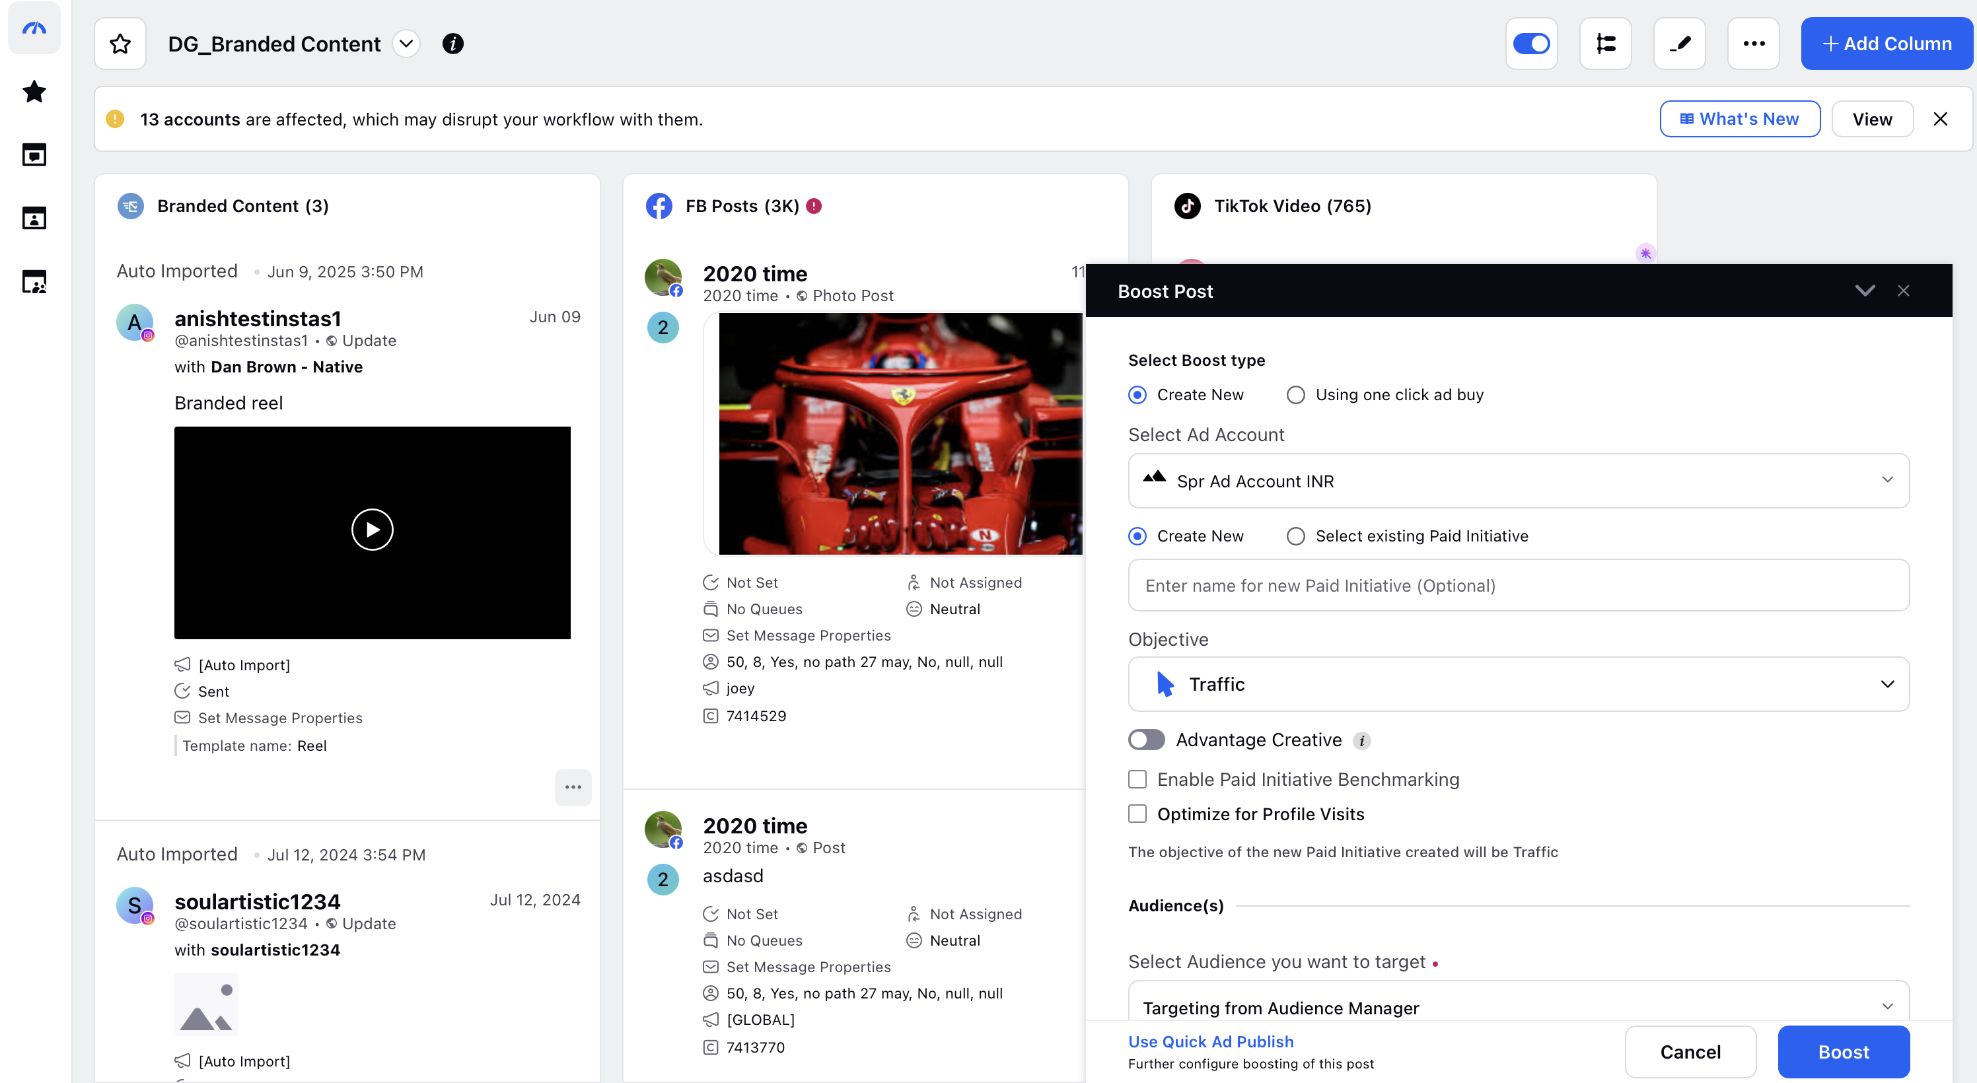Viewport: 1977px width, 1083px height.
Task: Close the Boost Post panel
Action: click(x=1903, y=291)
